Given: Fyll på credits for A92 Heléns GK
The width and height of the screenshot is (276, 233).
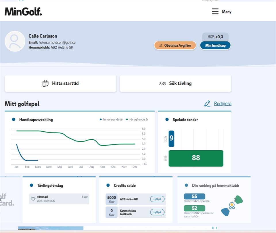Looking at the screenshot, I should [157, 199].
